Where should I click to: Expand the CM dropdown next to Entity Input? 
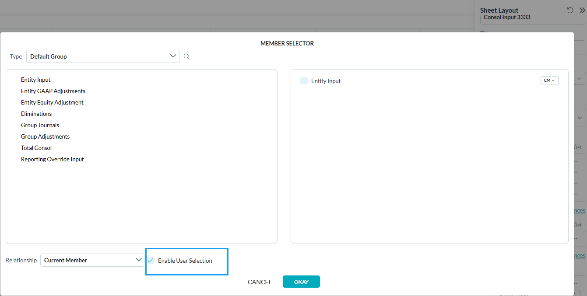[x=550, y=80]
